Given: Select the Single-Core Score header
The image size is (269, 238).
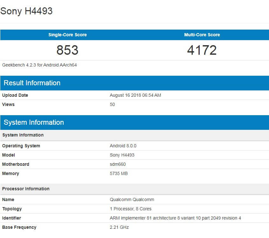Looking at the screenshot, I should click(x=67, y=35).
